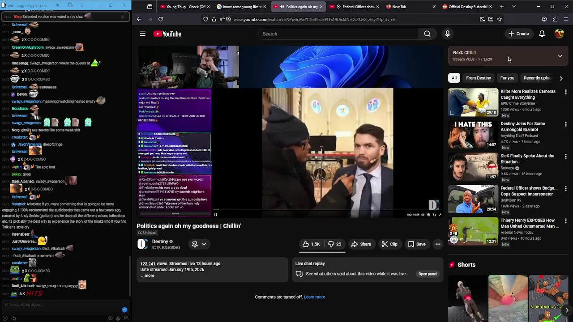Viewport: 573px width, 322px height.
Task: Open a new browser tab with plus
Action: pos(501,7)
